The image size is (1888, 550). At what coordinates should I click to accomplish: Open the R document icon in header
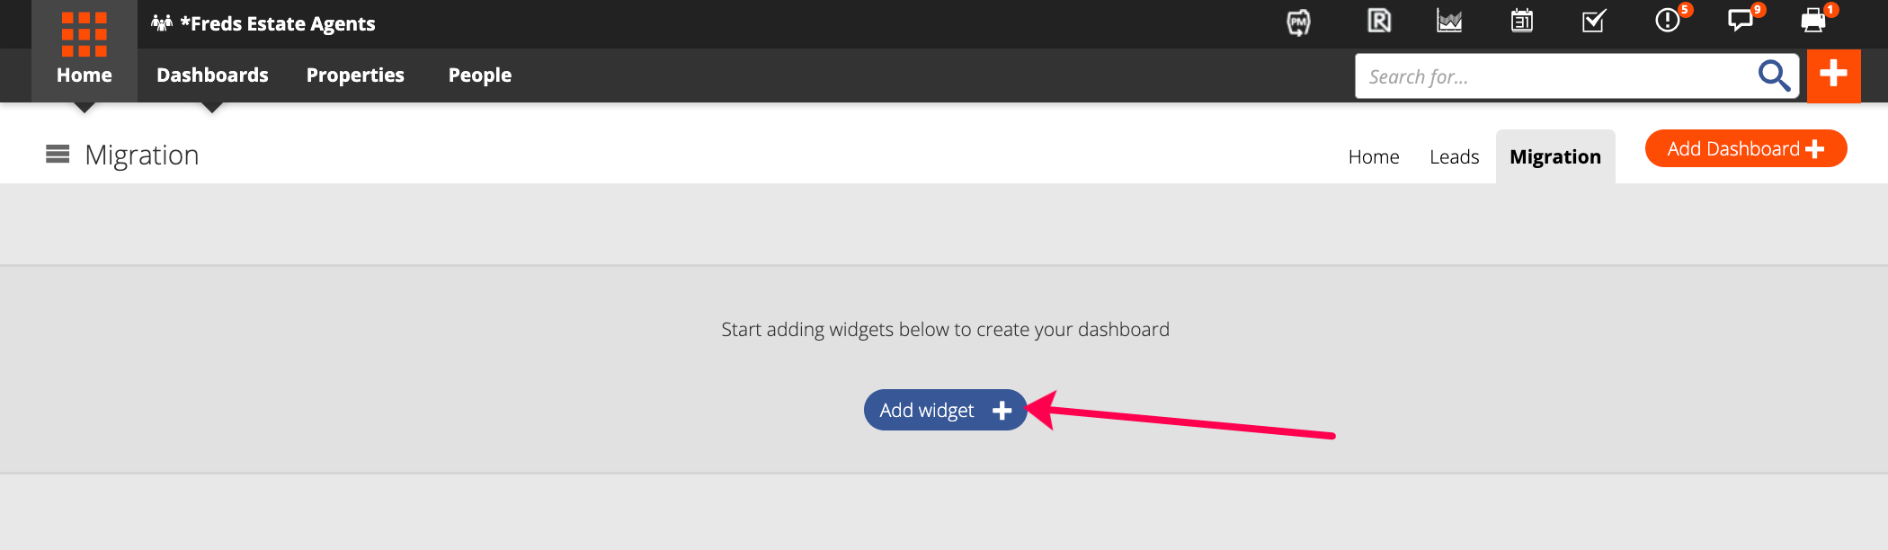[x=1379, y=21]
